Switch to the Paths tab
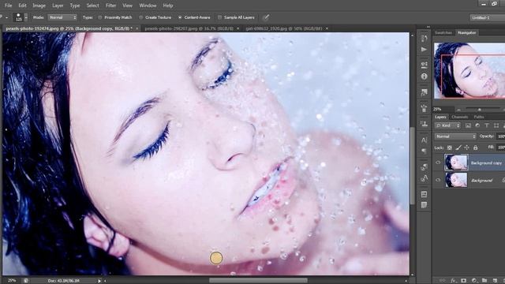505x284 pixels. (479, 117)
